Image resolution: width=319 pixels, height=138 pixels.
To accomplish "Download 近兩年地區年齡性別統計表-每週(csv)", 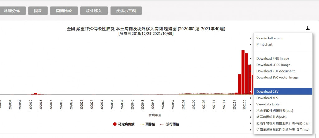I will [283, 123].
